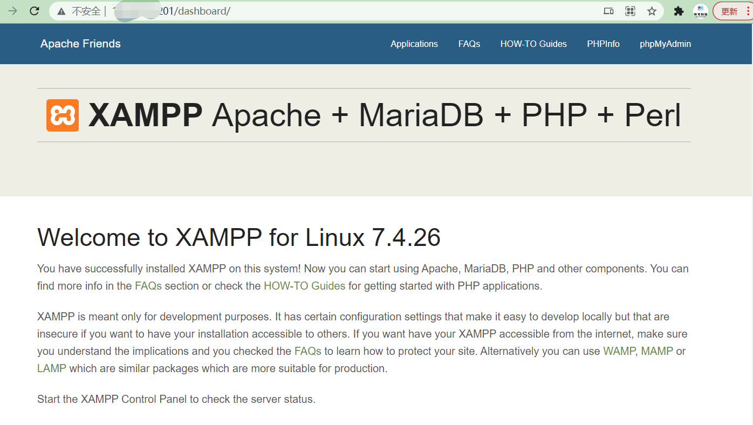Screen dimensions: 753x425
Task: Click the red 更新 update button
Action: [733, 11]
